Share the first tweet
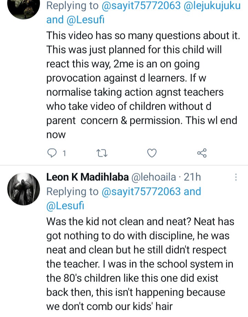Screen dimensions: 248x317 (x=202, y=153)
